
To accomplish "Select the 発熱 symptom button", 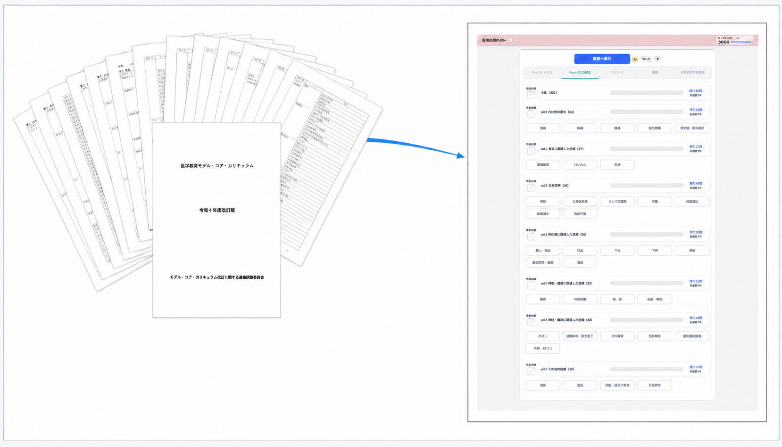I will click(x=543, y=202).
